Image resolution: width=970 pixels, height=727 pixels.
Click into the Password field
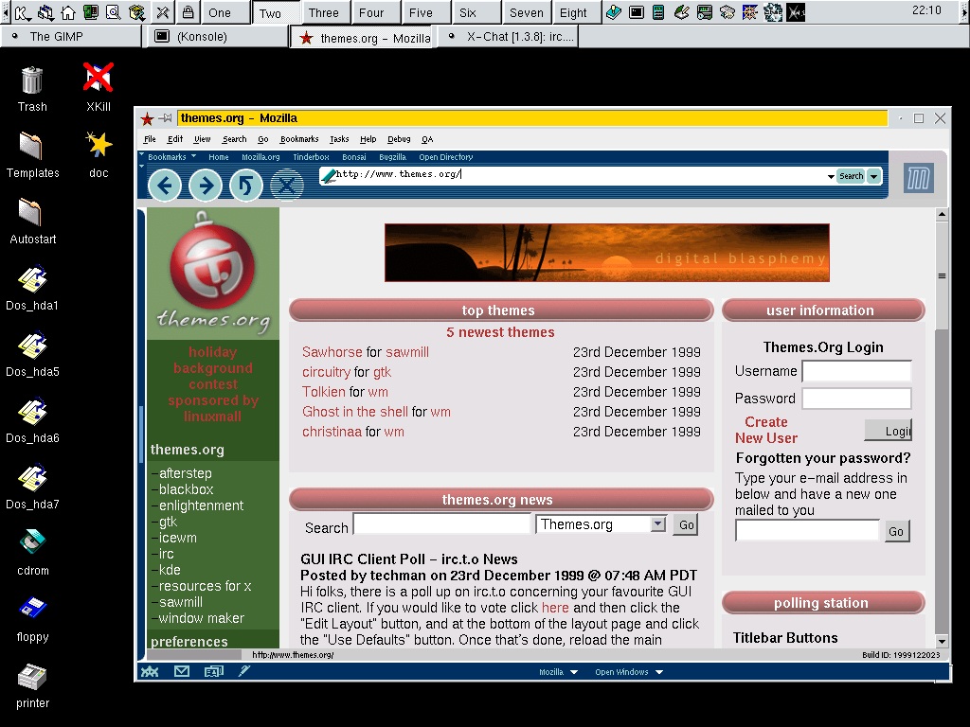[856, 399]
